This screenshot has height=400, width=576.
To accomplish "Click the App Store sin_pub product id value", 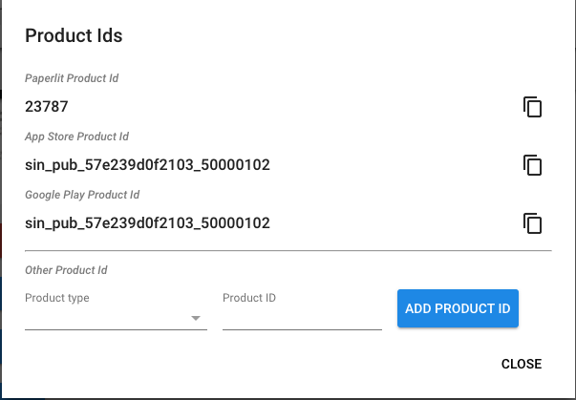I will [x=147, y=165].
